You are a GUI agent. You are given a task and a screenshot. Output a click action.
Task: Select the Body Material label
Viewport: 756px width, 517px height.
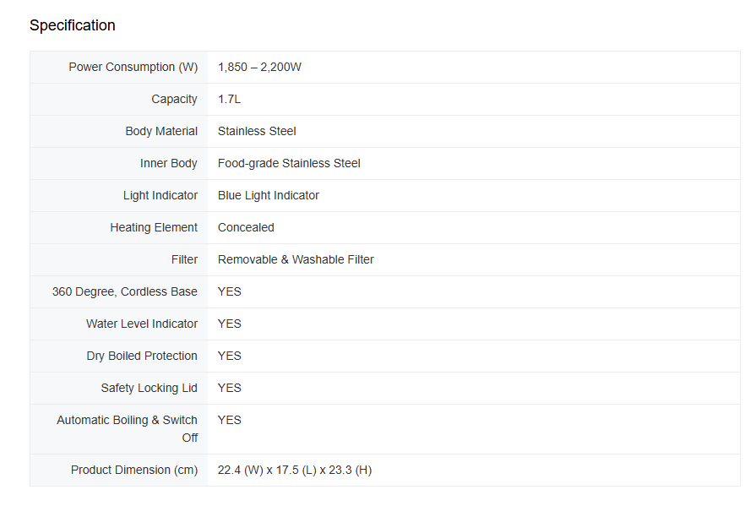click(161, 131)
